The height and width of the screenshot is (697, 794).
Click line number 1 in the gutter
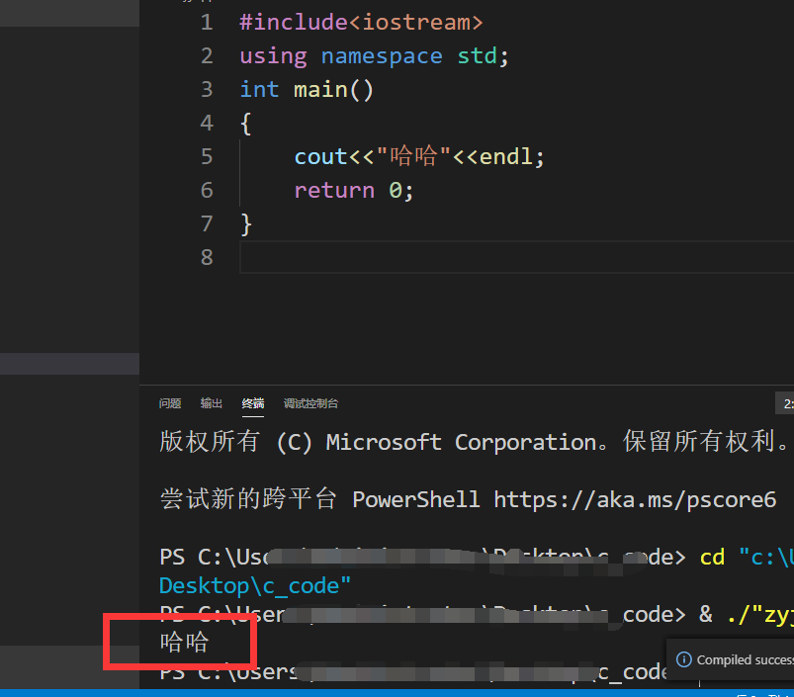click(x=207, y=21)
